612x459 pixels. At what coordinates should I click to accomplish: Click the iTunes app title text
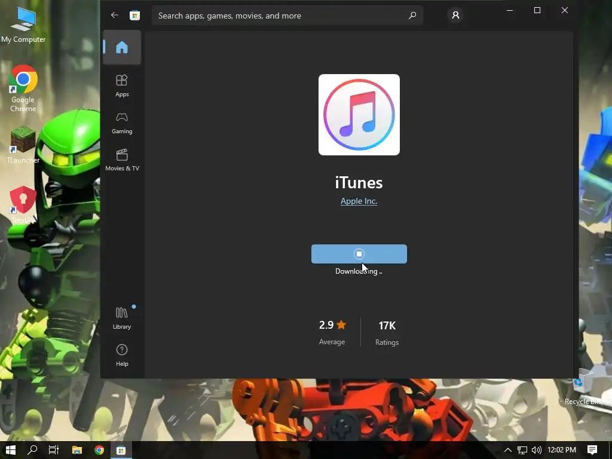(359, 183)
